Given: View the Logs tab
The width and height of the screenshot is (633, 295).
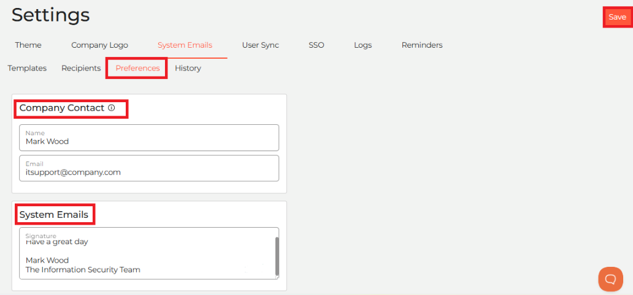Looking at the screenshot, I should pyautogui.click(x=363, y=45).
